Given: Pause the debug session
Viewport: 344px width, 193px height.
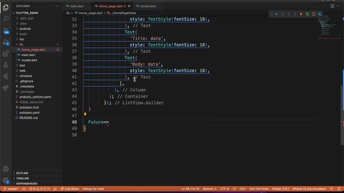Looking at the screenshot, I should click(x=276, y=14).
